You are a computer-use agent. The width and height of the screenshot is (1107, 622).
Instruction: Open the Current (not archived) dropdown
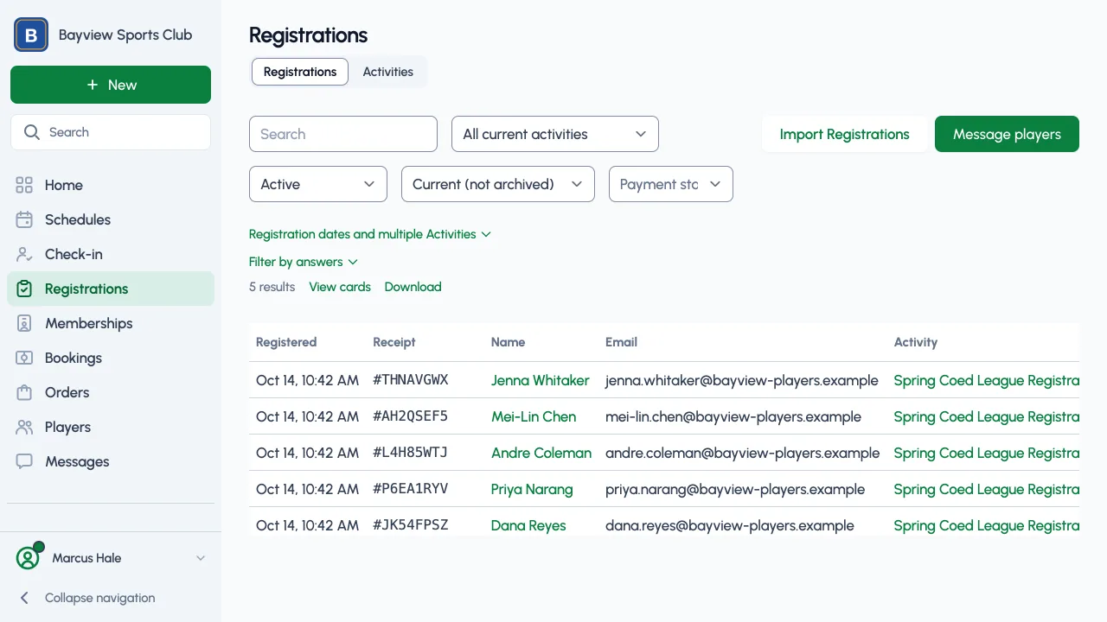[x=498, y=184]
